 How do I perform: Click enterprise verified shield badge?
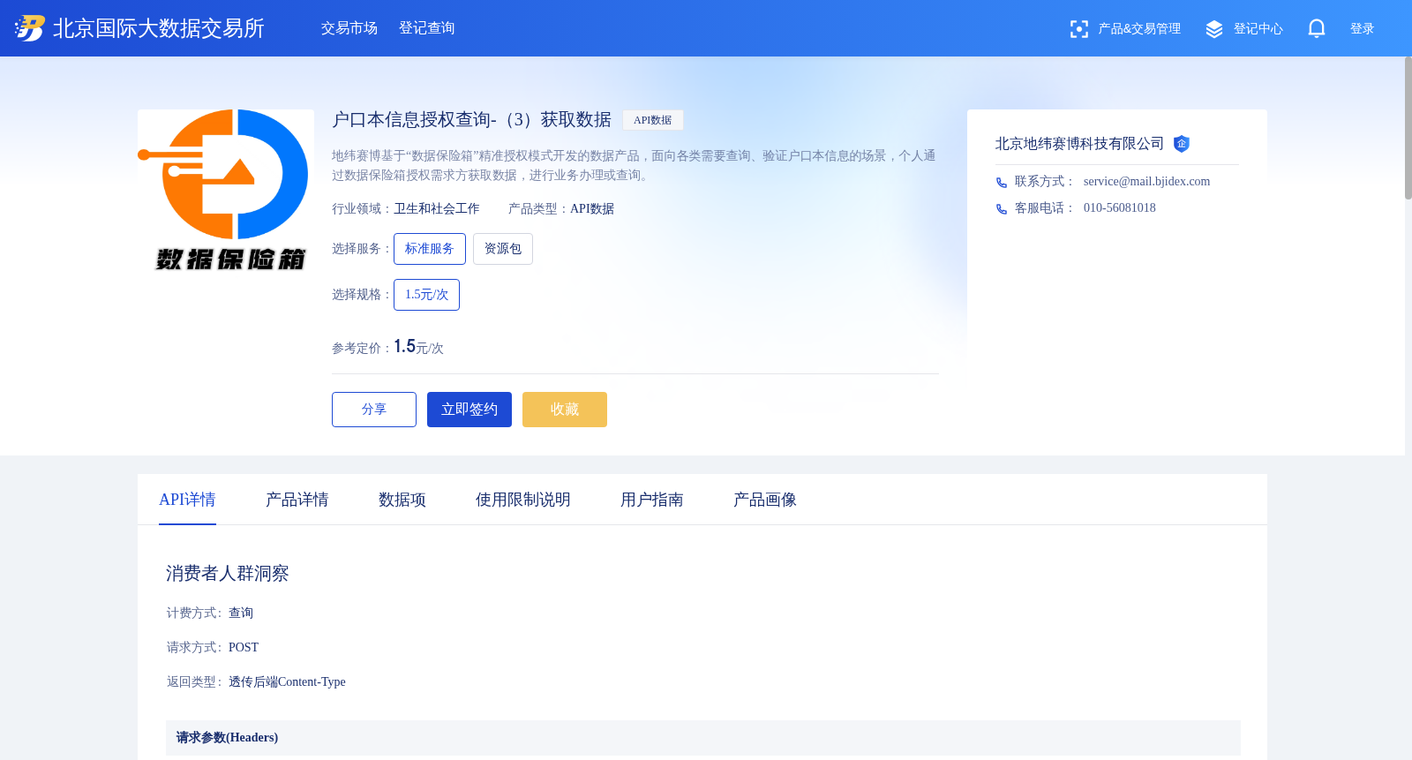pyautogui.click(x=1182, y=144)
